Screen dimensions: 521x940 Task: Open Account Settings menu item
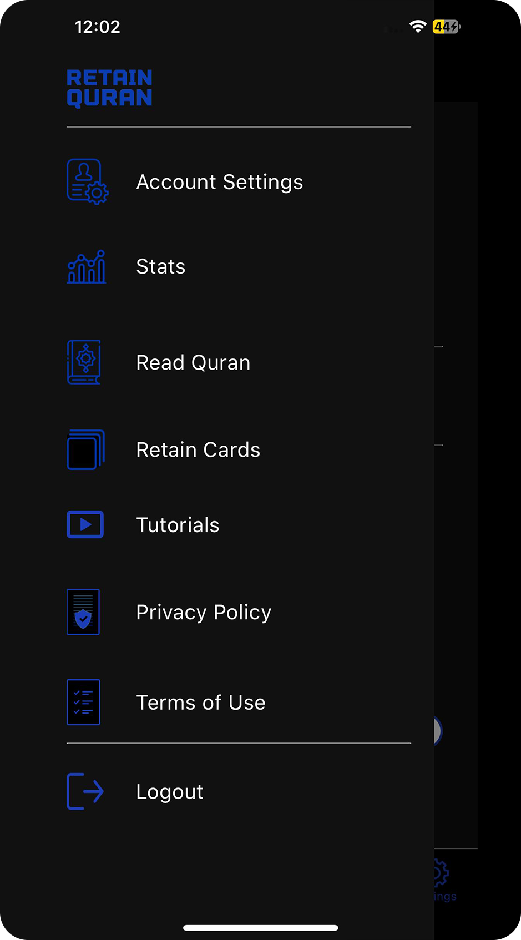pos(220,182)
